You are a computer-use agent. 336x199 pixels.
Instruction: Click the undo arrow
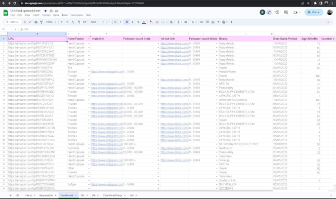(25, 22)
